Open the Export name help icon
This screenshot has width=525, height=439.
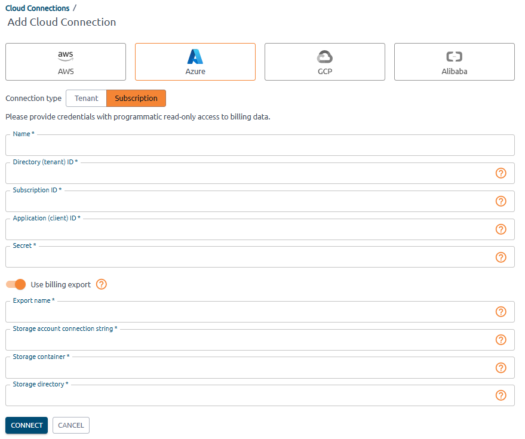501,311
